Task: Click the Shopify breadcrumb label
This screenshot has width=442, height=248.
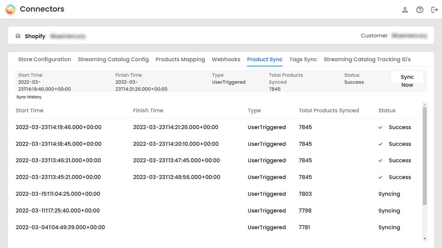Action: tap(35, 36)
